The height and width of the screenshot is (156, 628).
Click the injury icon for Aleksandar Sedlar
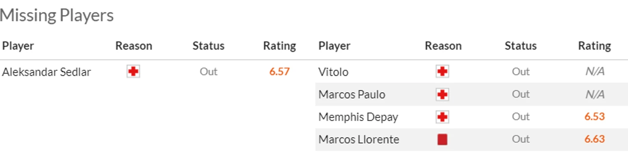(133, 72)
